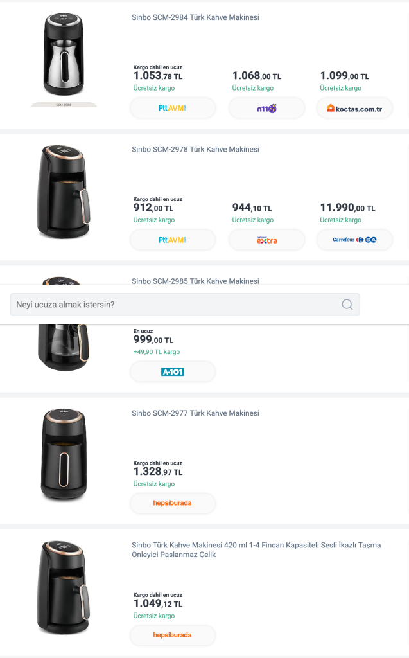Open the n11 store offer button
The image size is (409, 658).
267,108
